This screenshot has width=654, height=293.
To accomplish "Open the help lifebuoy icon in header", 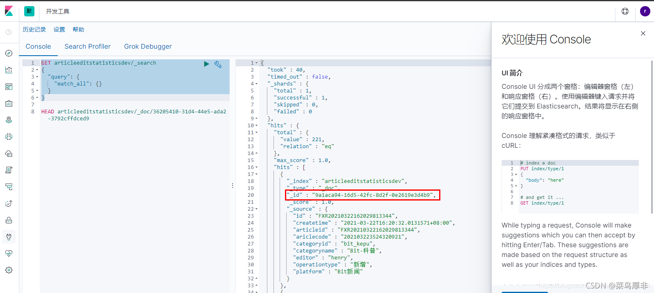I will click(625, 11).
